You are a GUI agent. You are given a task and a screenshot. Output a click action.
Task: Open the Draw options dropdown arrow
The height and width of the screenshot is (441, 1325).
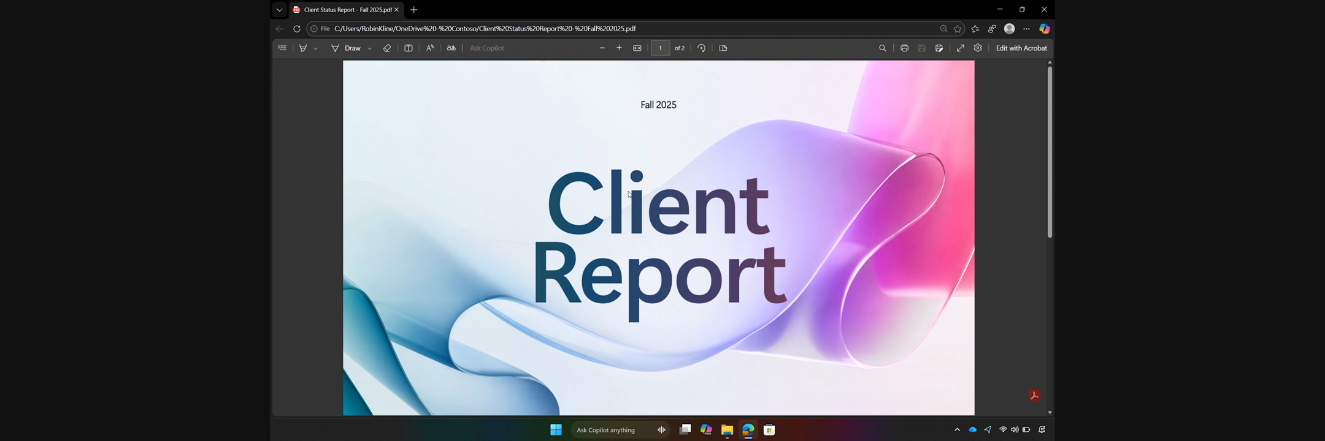[370, 48]
